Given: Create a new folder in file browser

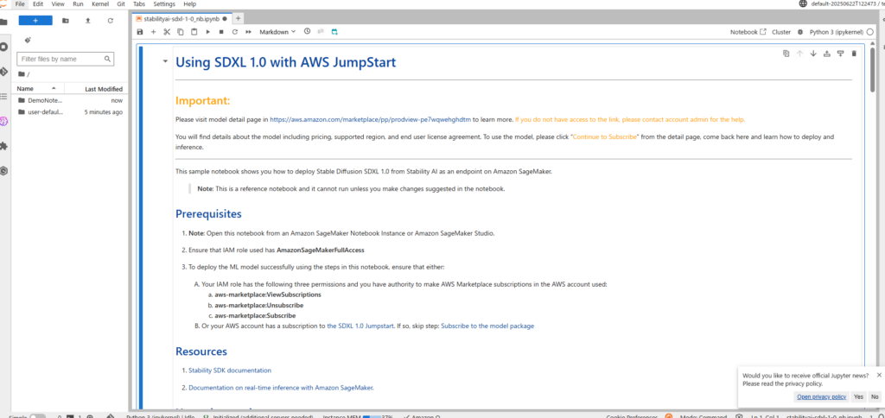Looking at the screenshot, I should [66, 21].
